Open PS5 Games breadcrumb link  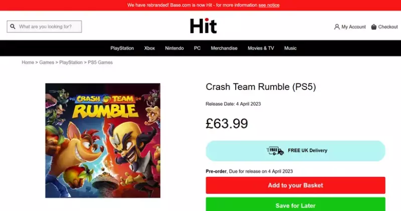coord(100,62)
